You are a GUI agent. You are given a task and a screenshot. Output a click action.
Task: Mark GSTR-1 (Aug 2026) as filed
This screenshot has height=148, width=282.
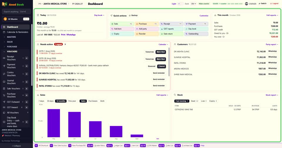[161, 52]
